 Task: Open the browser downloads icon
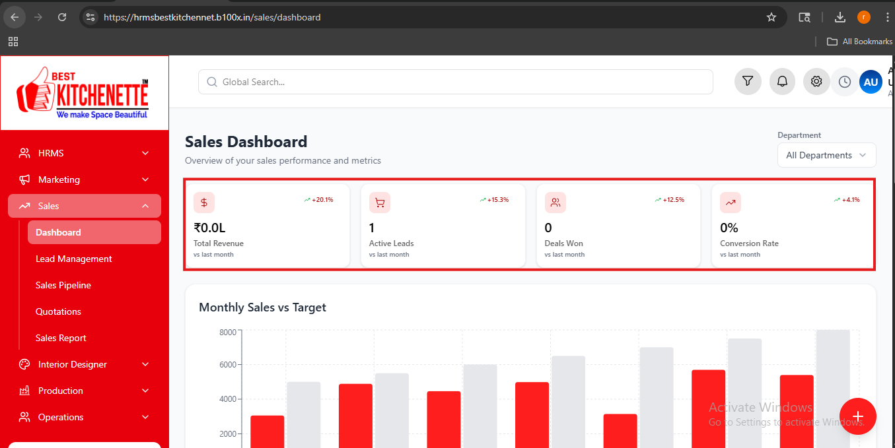(x=840, y=17)
